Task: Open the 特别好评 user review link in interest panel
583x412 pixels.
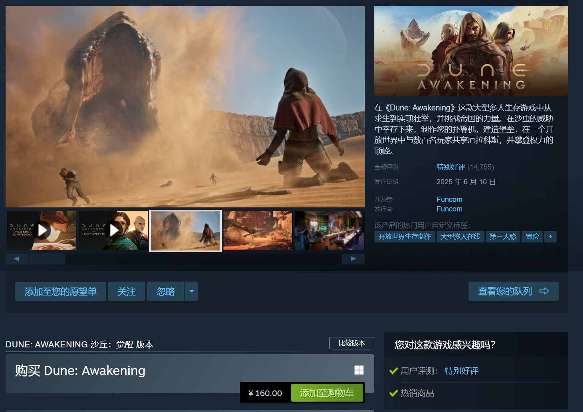Action: (x=461, y=371)
